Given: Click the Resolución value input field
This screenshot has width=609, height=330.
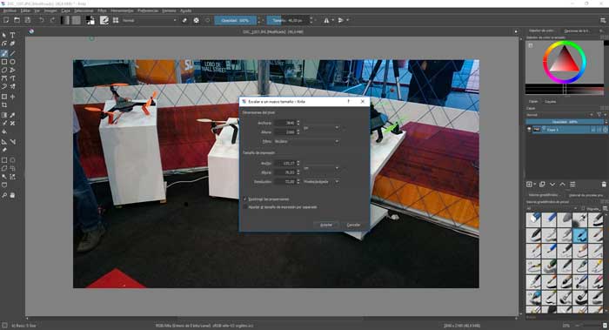Looking at the screenshot, I should click(x=286, y=181).
